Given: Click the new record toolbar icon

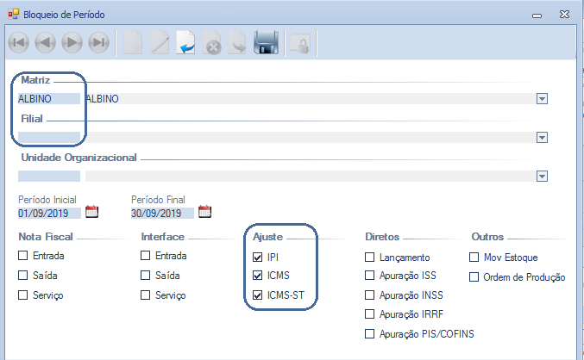Looking at the screenshot, I should click(x=133, y=43).
